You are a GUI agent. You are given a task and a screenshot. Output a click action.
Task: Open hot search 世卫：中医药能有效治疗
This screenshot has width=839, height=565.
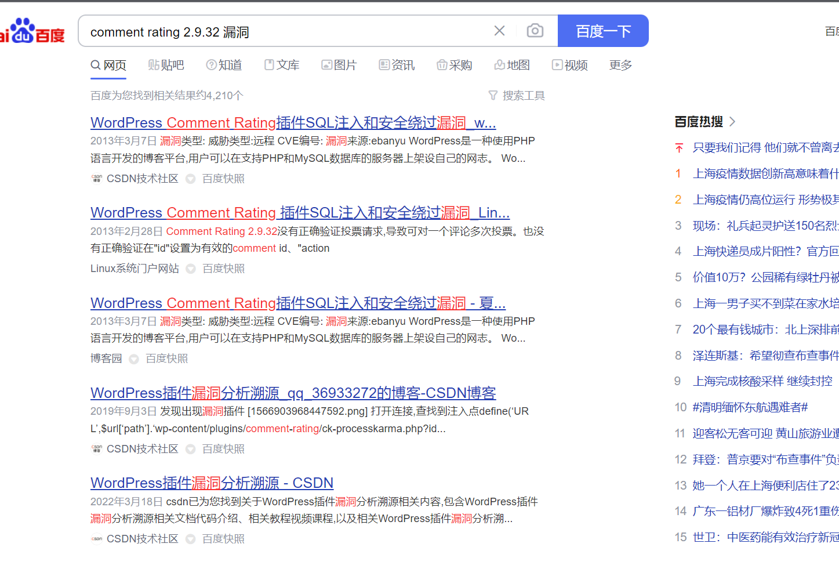[x=765, y=537]
